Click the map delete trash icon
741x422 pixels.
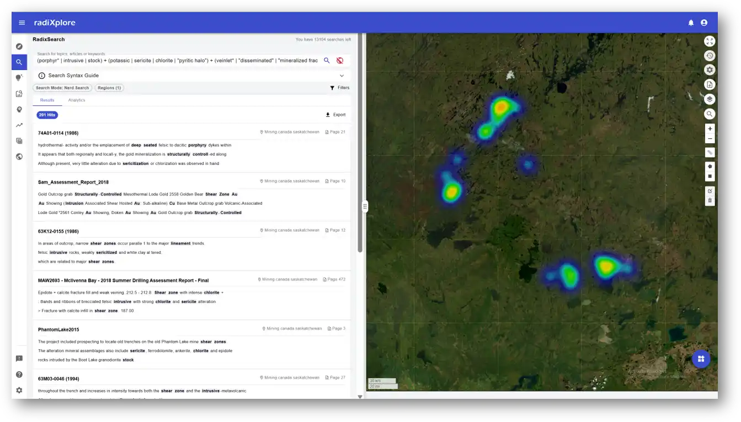tap(710, 200)
